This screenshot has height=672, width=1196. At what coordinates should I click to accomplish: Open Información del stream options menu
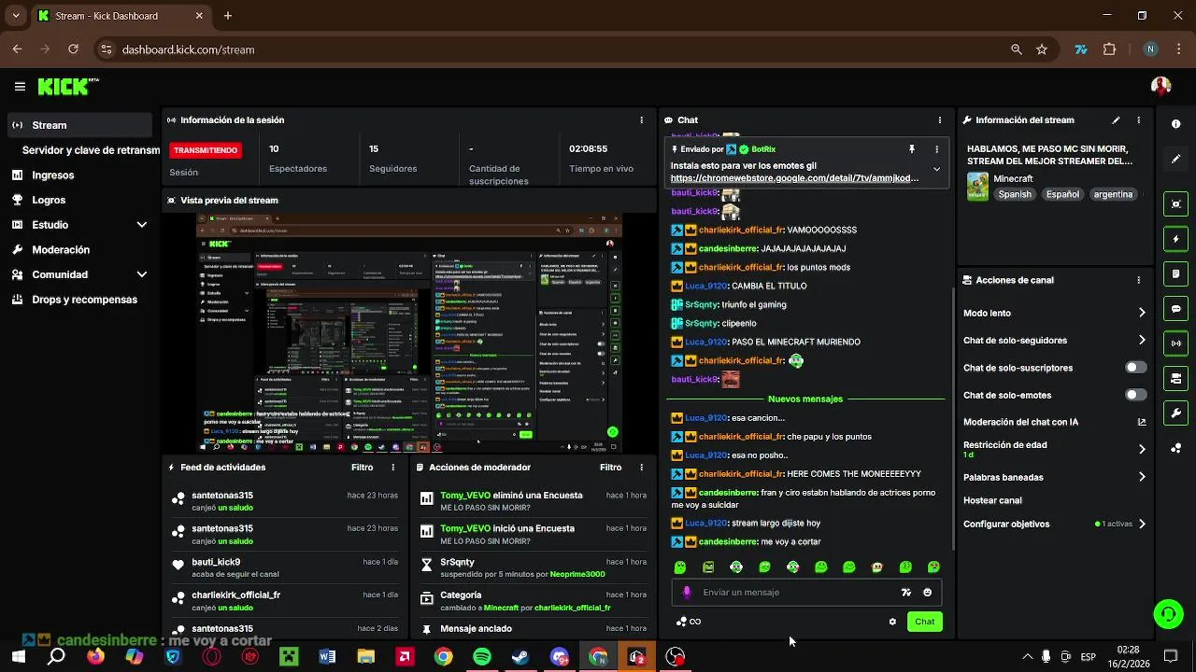[1138, 120]
